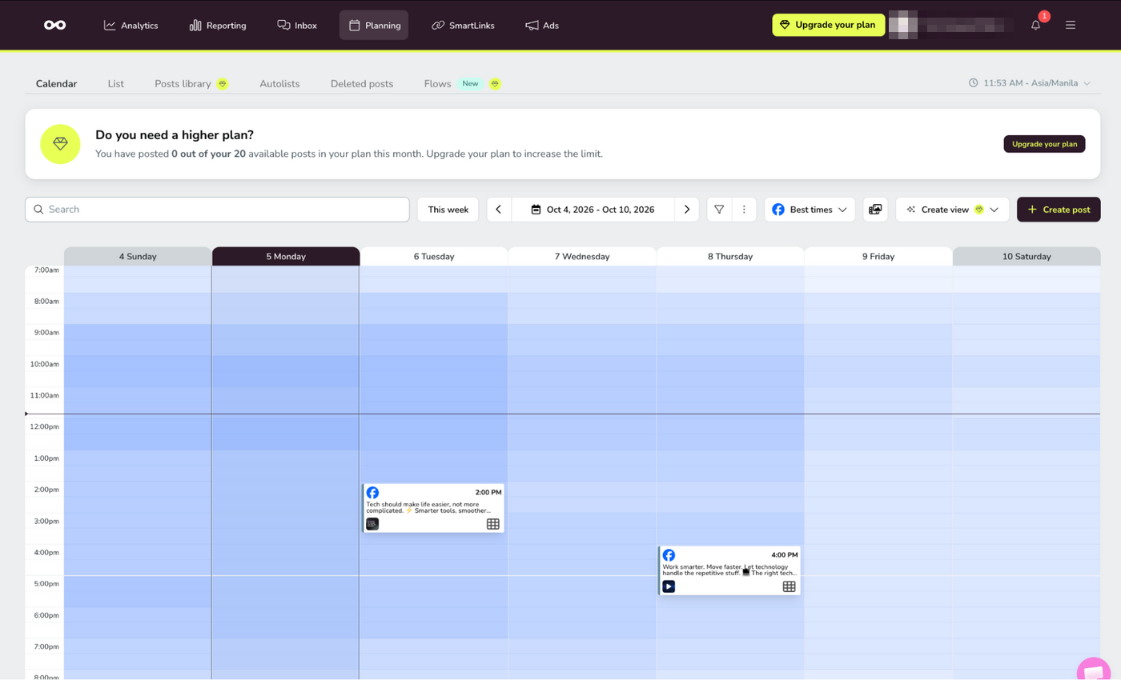Open the Autolists tab
The image size is (1121, 680).
279,83
